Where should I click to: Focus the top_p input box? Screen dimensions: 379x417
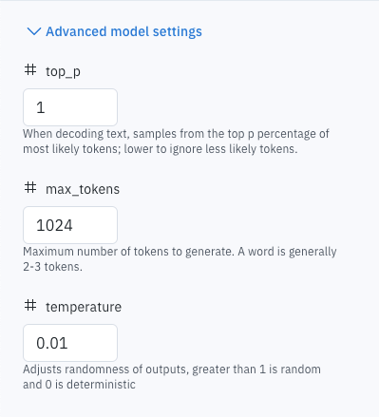pos(70,107)
